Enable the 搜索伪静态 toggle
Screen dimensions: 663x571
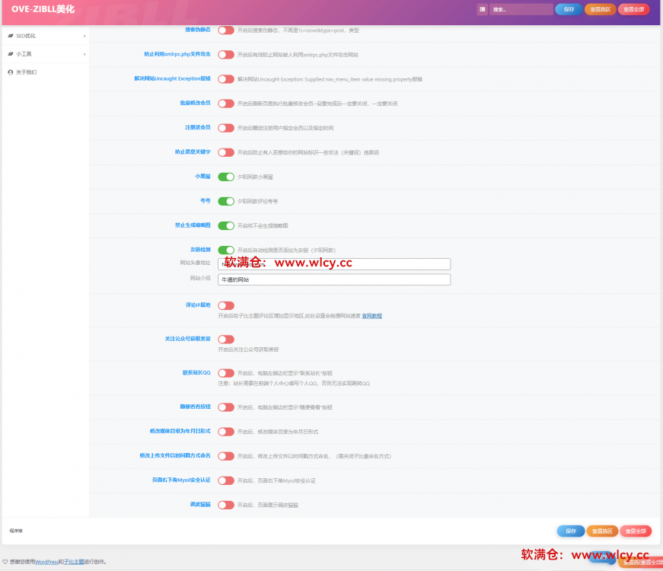click(x=226, y=30)
